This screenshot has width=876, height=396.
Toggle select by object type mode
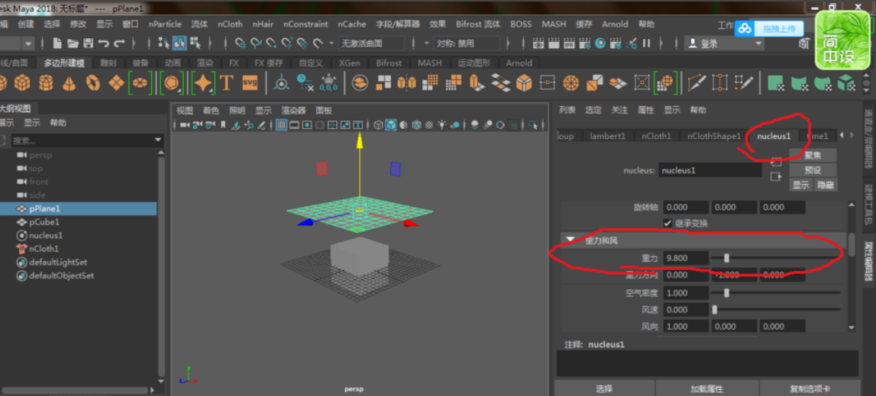coord(179,43)
